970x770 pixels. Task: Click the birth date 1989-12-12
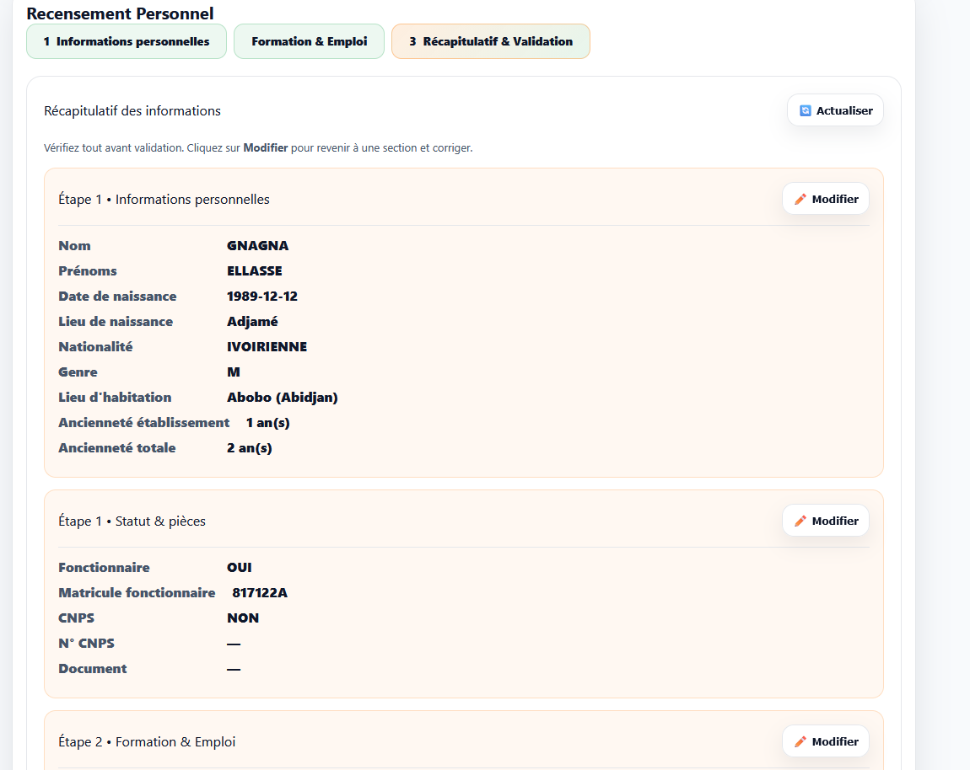point(261,297)
